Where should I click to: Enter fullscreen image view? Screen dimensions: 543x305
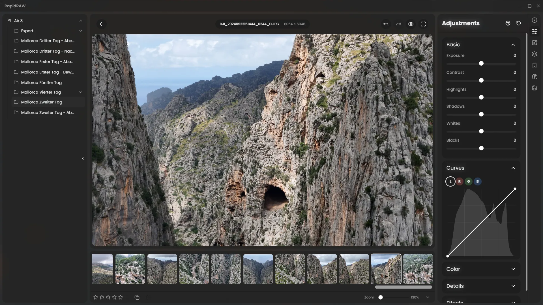pyautogui.click(x=423, y=24)
